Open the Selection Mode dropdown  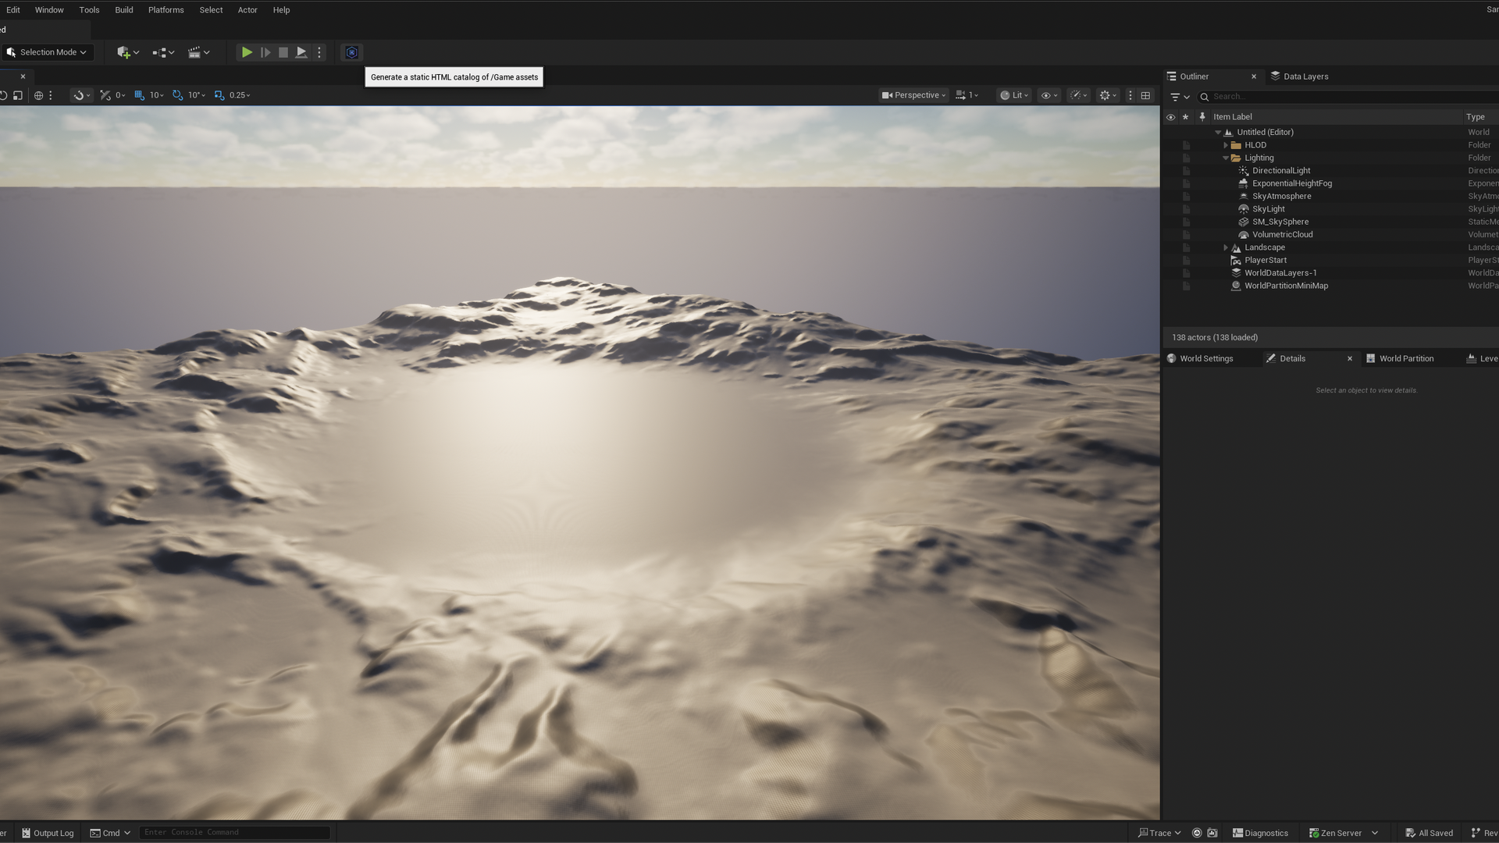[x=47, y=52]
